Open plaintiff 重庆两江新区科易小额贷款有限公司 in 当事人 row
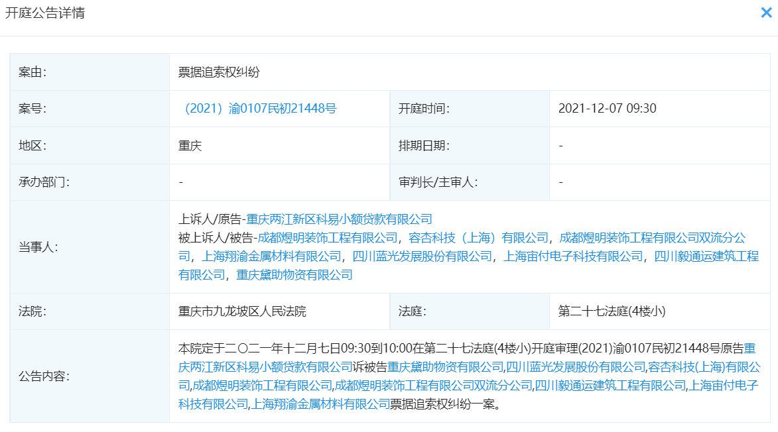The width and height of the screenshot is (778, 432). (x=339, y=219)
